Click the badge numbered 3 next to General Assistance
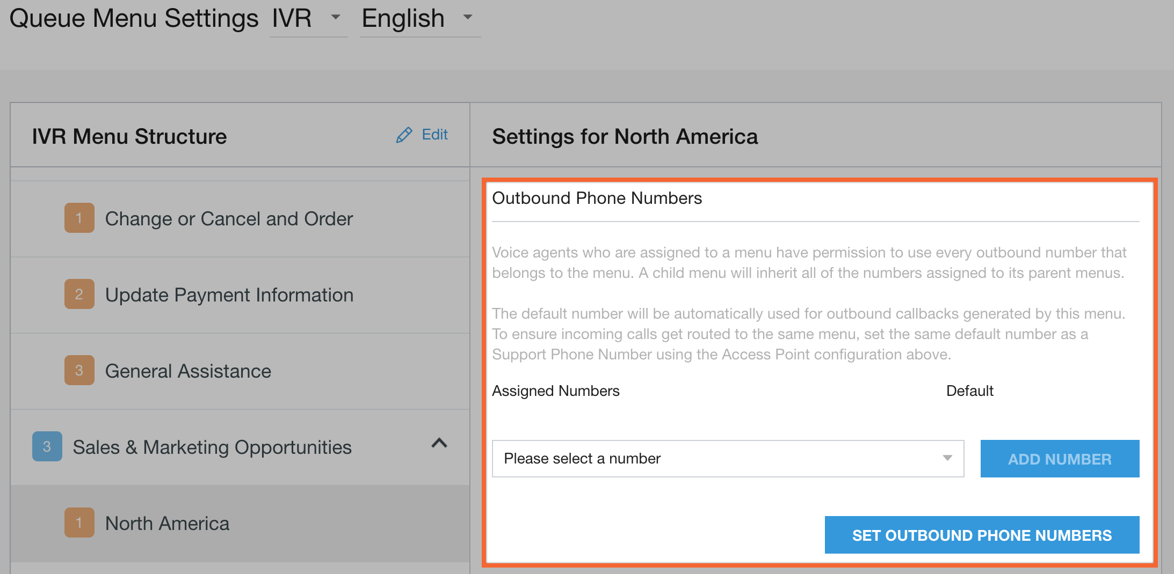This screenshot has width=1174, height=574. click(x=79, y=370)
